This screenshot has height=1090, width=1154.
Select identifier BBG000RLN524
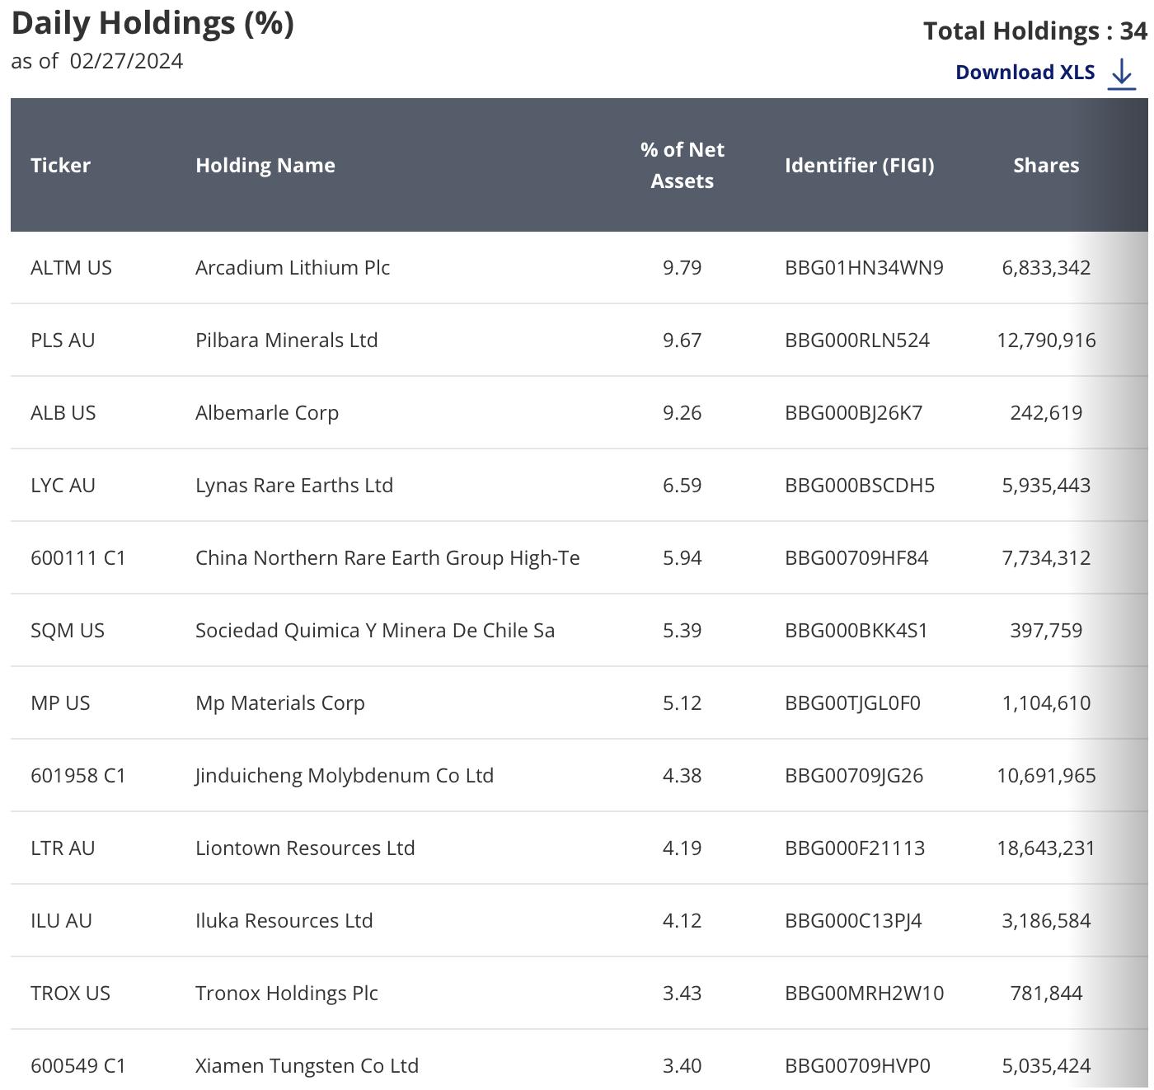click(857, 340)
